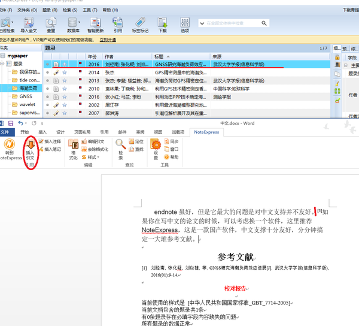Collapse the 题录 tree node

point(2,64)
